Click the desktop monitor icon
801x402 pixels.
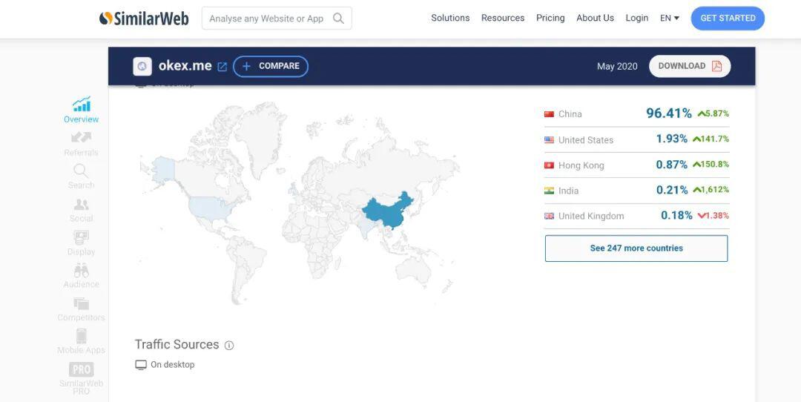click(x=140, y=365)
